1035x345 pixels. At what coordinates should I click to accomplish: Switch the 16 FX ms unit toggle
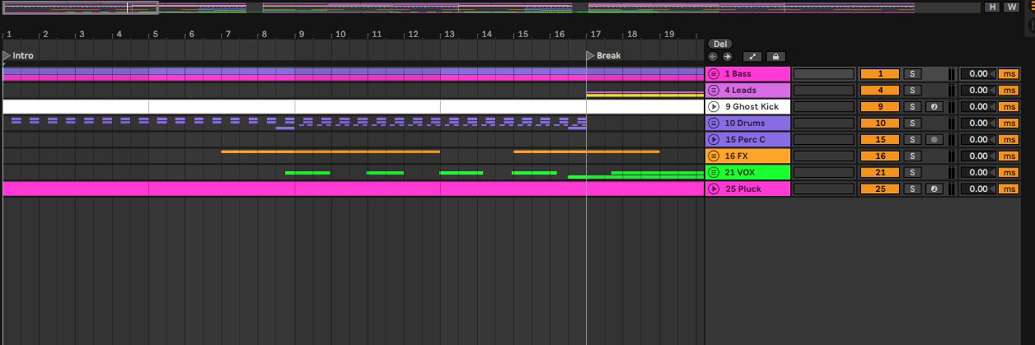click(1008, 156)
